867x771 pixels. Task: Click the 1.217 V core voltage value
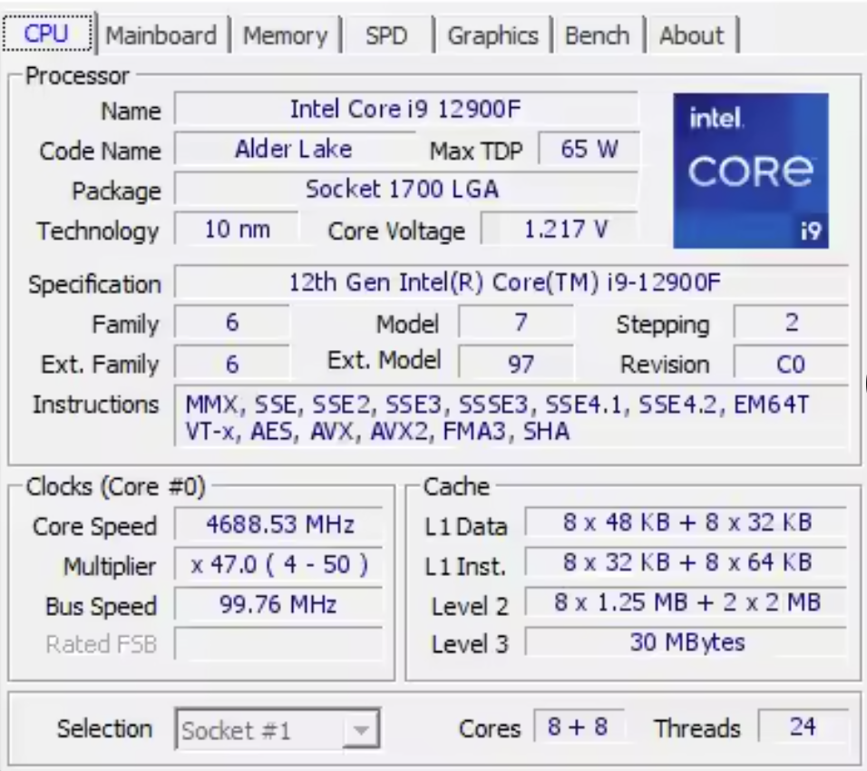click(x=560, y=229)
